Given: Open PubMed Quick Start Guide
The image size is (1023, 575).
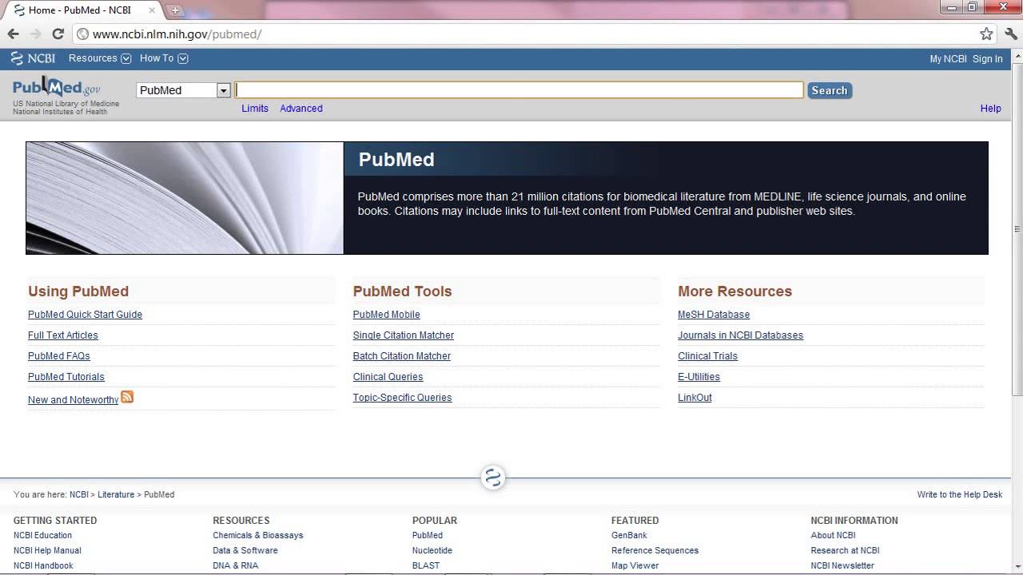Looking at the screenshot, I should (x=85, y=315).
